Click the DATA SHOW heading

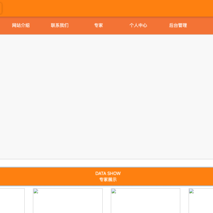pos(108,173)
